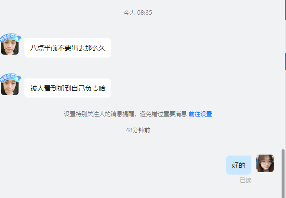This screenshot has height=198, width=286.
Task: Open the 前往设置 link
Action: pyautogui.click(x=200, y=114)
